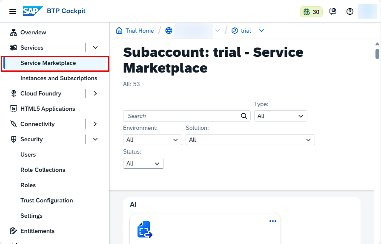This screenshot has height=244, width=381.
Task: Open the trial breadcrumb dropdown arrow
Action: click(261, 31)
